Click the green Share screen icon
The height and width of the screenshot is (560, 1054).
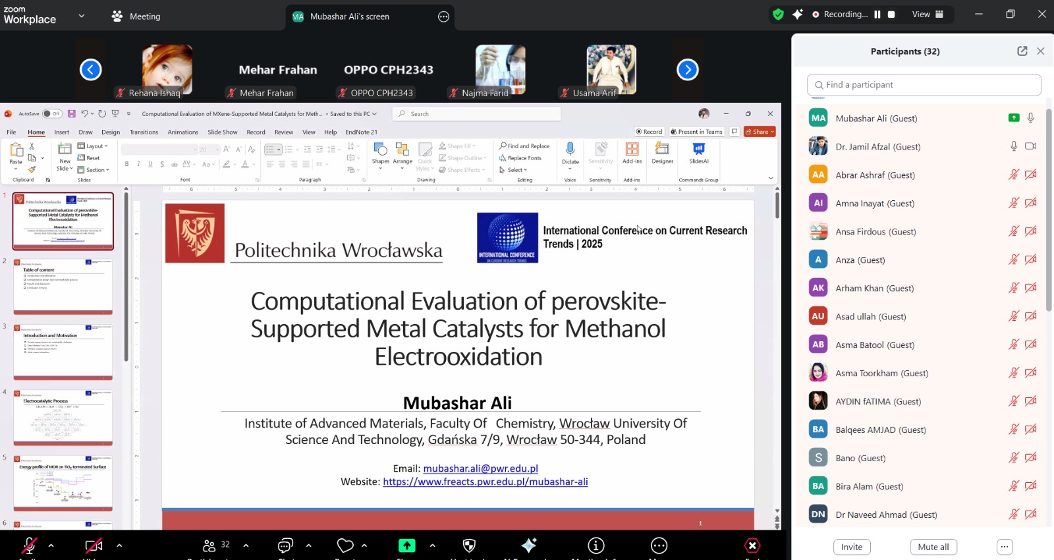[407, 546]
